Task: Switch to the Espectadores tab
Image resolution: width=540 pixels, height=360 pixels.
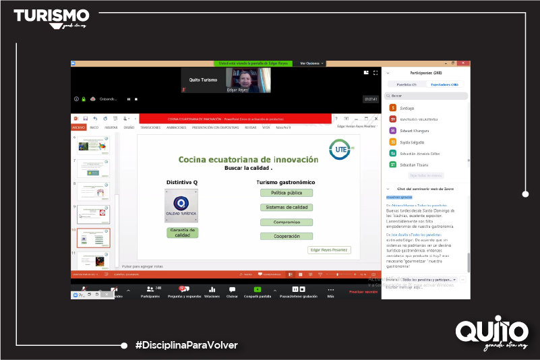Action: tap(445, 84)
